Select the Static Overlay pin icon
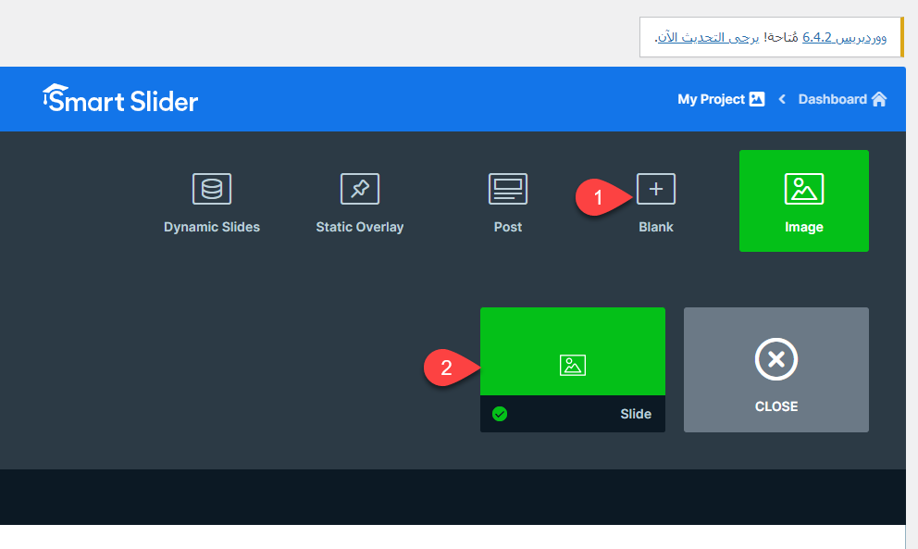 coord(360,189)
